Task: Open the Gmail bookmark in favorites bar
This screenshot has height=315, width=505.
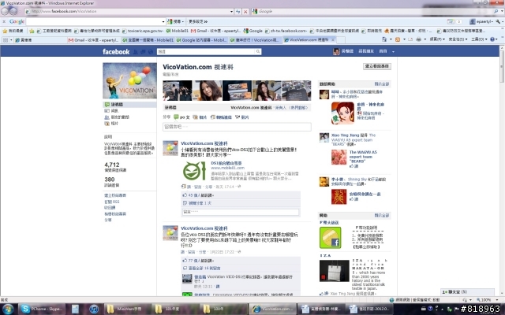Action: click(215, 31)
